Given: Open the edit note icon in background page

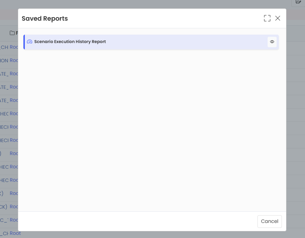Looking at the screenshot, I should point(298,2).
